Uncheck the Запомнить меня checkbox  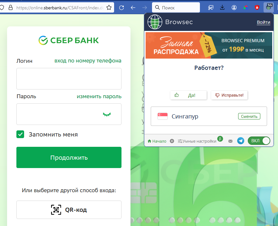tap(20, 134)
